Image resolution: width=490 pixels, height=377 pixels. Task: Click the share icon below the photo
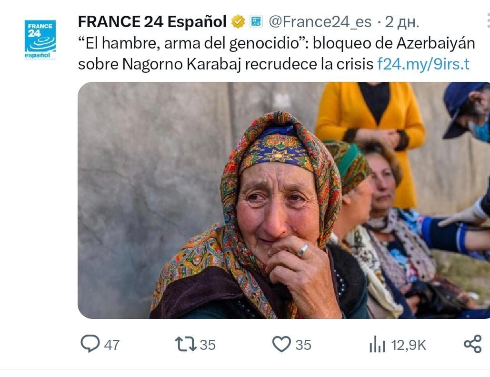(x=472, y=344)
